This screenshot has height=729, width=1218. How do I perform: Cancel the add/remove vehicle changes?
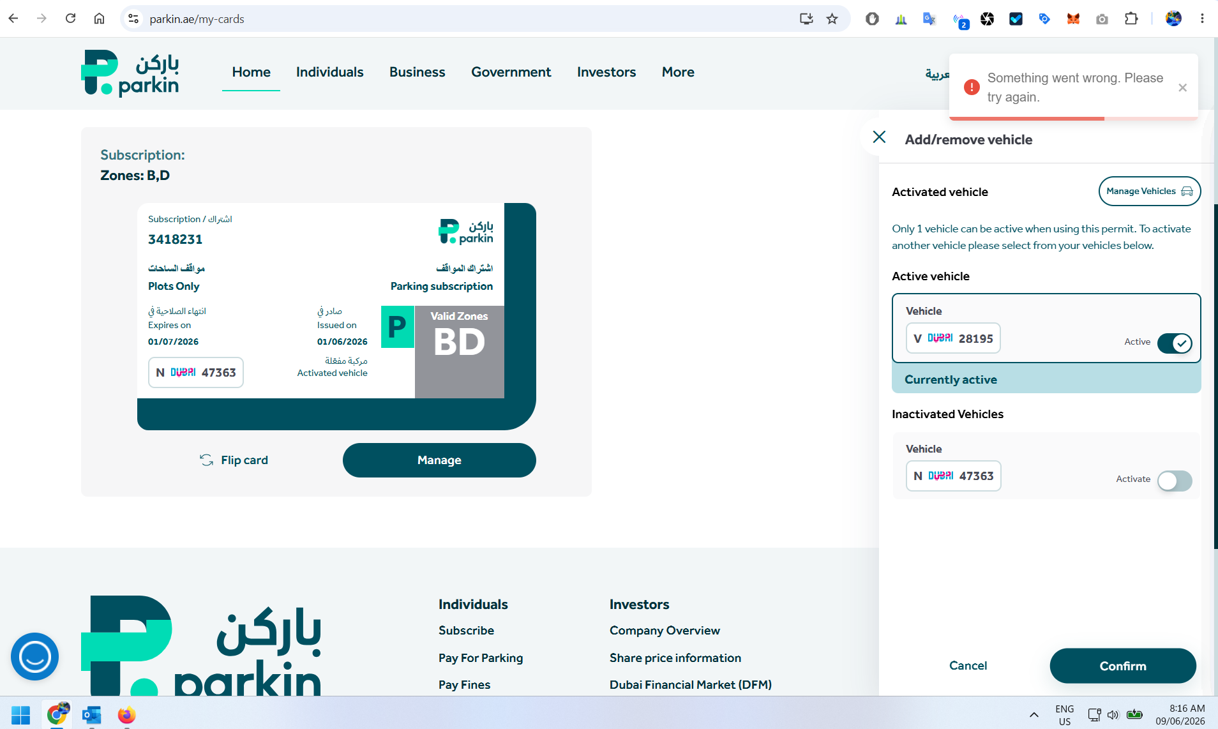coord(968,666)
